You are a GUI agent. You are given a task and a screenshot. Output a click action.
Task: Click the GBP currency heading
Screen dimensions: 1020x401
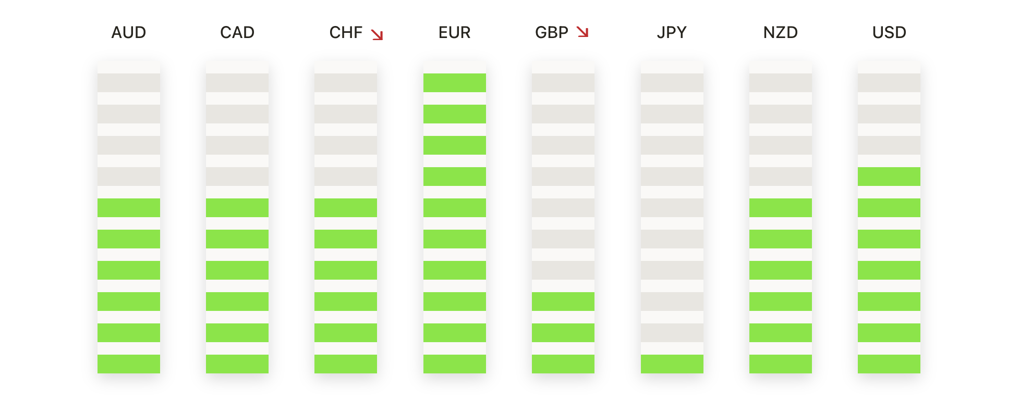[552, 33]
